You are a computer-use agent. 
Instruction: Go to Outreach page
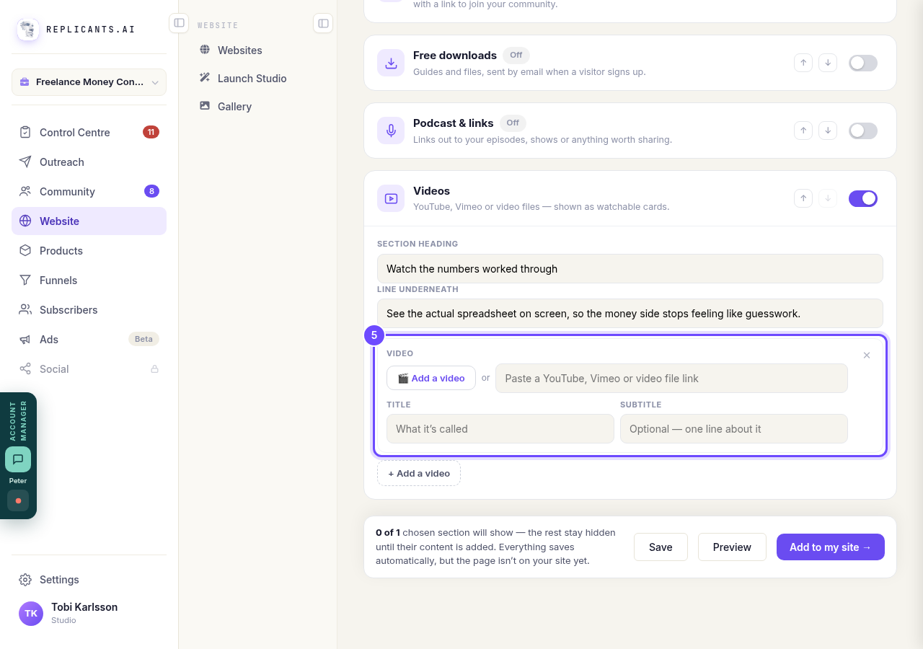coord(89,162)
